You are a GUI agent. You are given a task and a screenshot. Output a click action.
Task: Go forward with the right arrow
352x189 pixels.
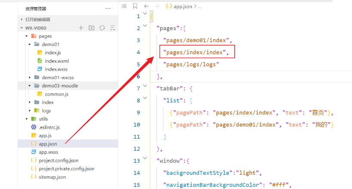157,6
